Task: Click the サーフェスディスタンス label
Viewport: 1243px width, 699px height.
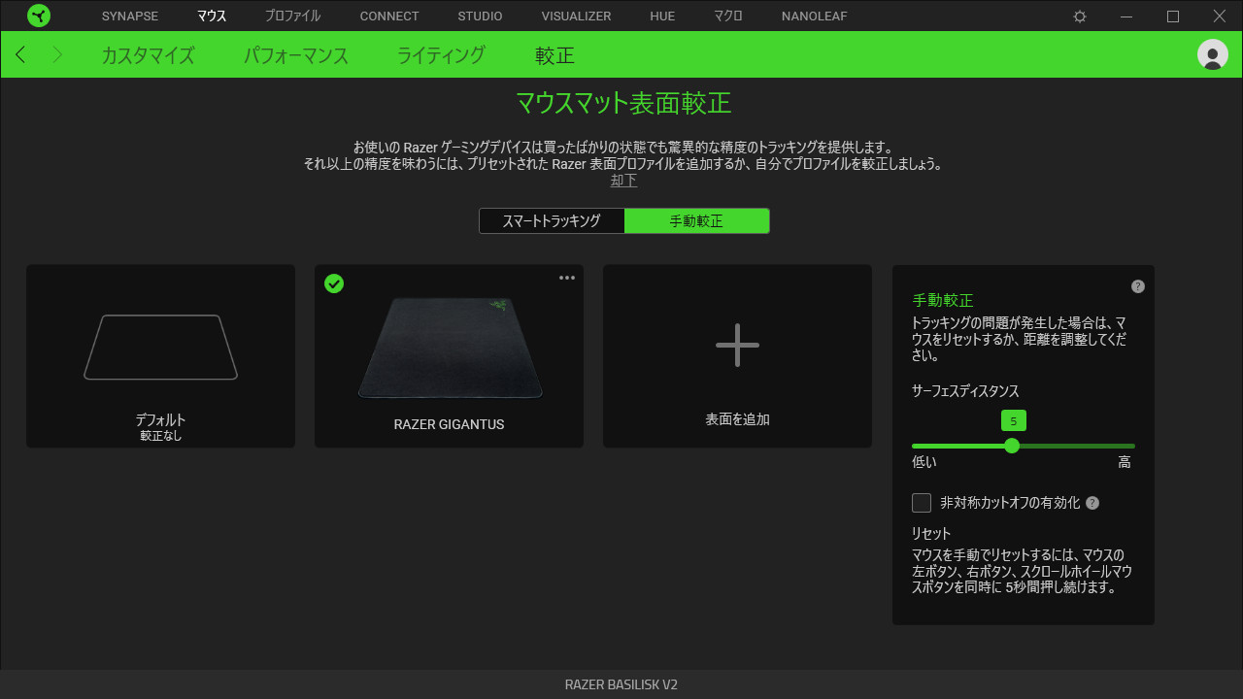Action: pos(965,390)
